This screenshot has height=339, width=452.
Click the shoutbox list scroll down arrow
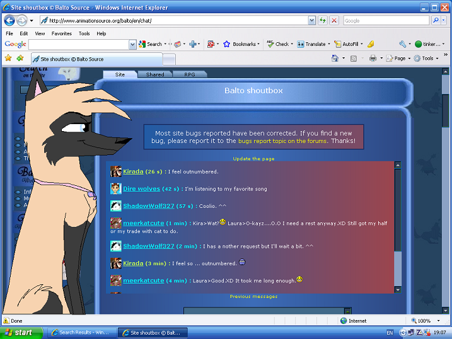click(x=398, y=289)
